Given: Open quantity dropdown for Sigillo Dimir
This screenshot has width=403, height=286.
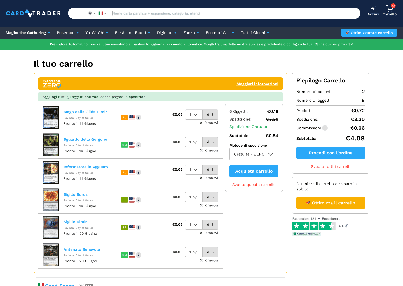Looking at the screenshot, I should tap(194, 225).
